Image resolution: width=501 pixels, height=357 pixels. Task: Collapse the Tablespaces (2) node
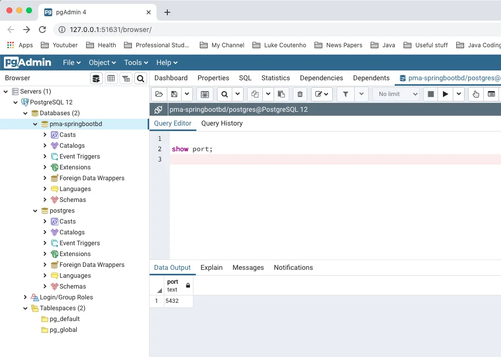26,308
